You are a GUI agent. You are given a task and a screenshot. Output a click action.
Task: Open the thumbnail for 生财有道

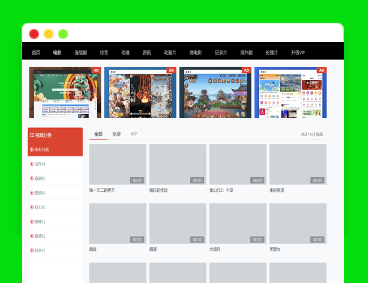point(298,164)
